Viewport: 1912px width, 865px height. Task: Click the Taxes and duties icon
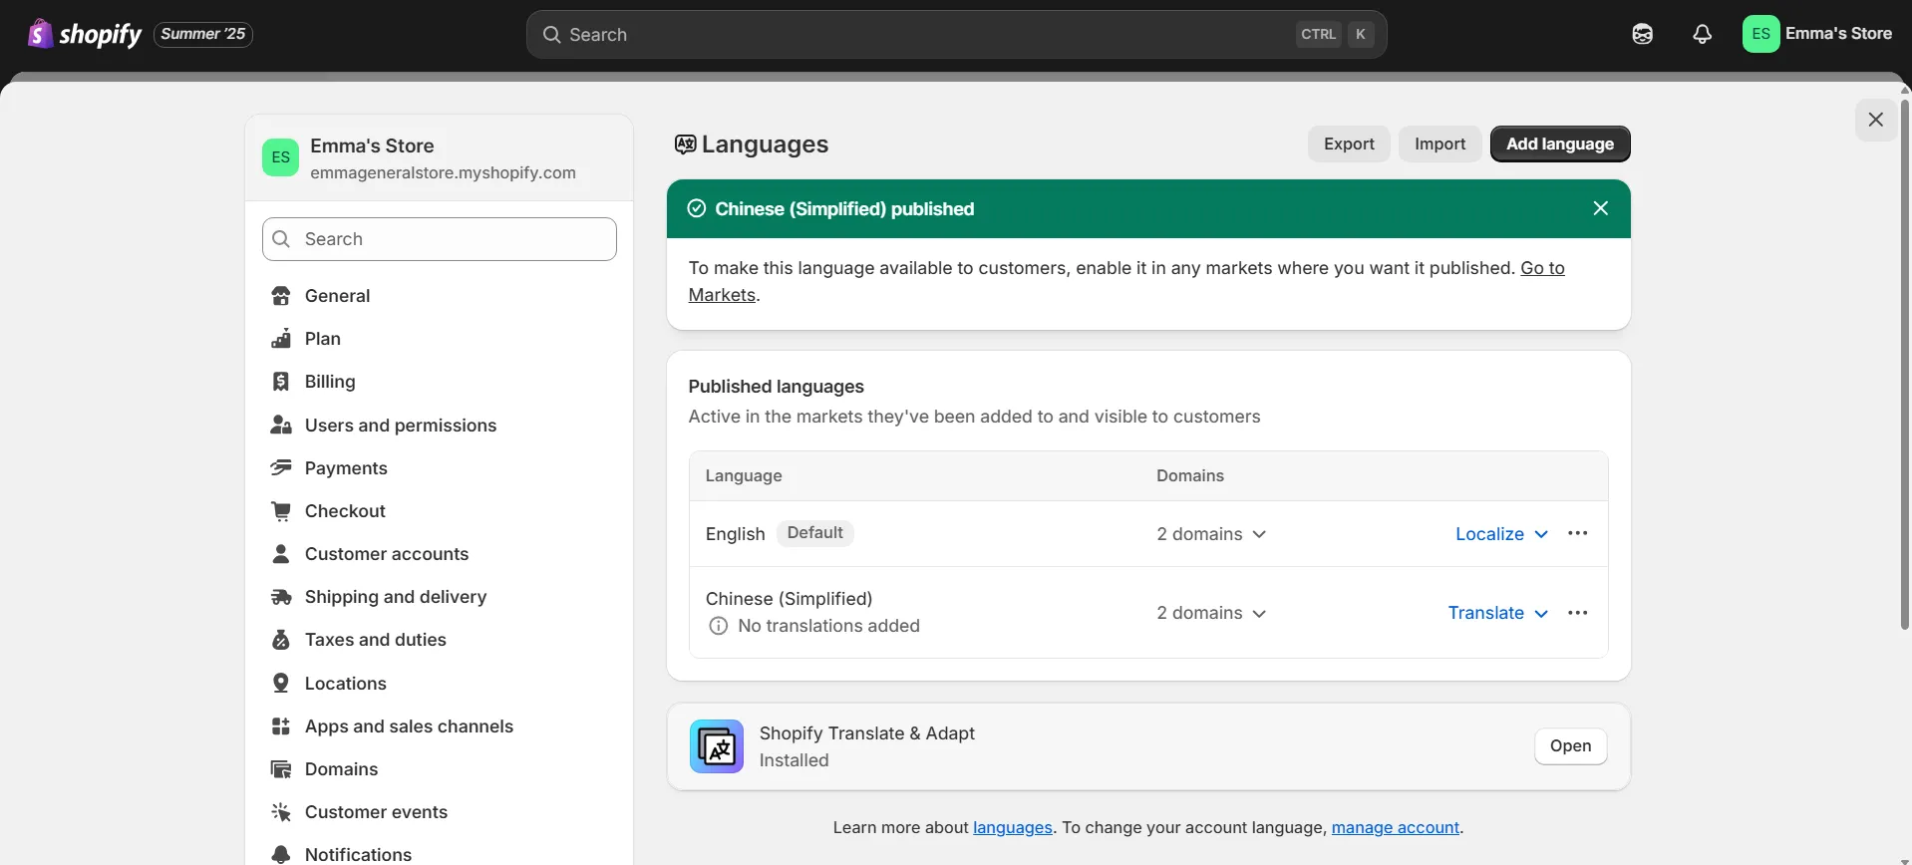tap(281, 640)
